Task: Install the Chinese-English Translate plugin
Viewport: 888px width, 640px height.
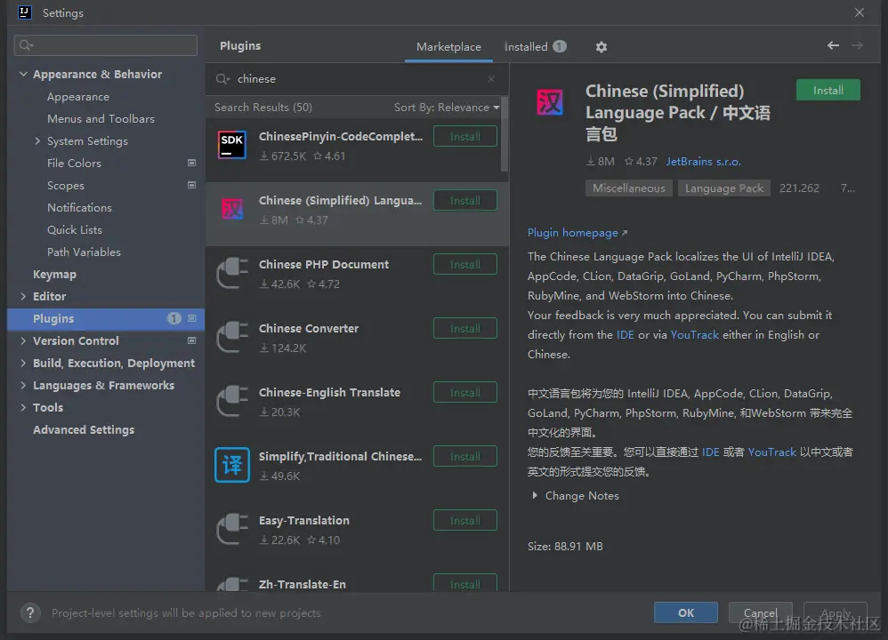Action: pyautogui.click(x=465, y=392)
